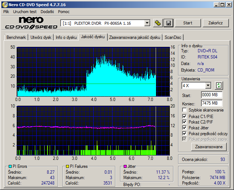Switch to the Info o dysku tab
234x190 pixels.
[66, 37]
